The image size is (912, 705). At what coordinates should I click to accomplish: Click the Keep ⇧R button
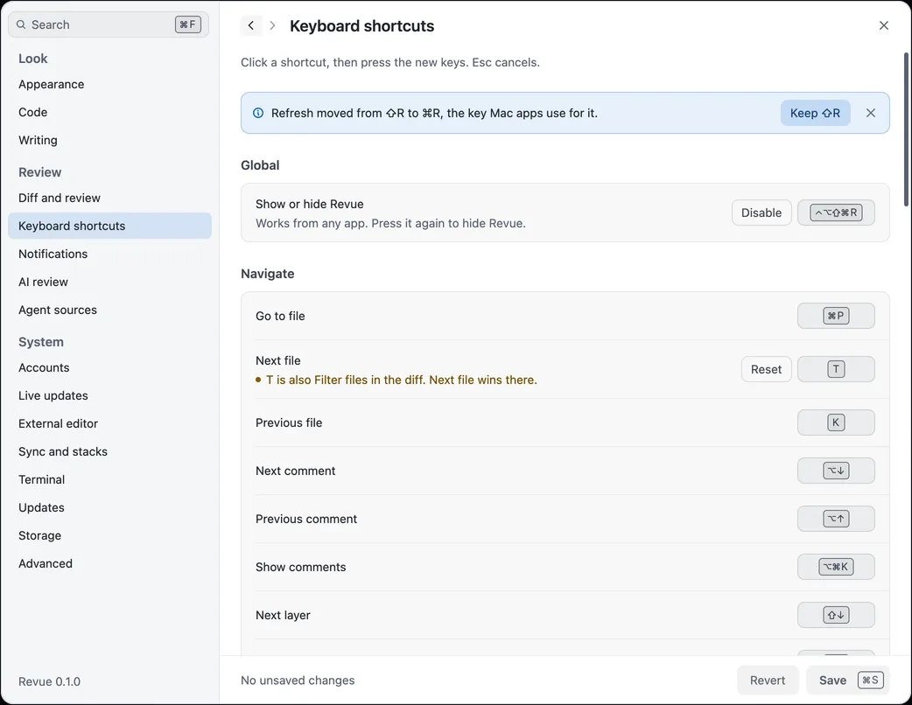(815, 113)
